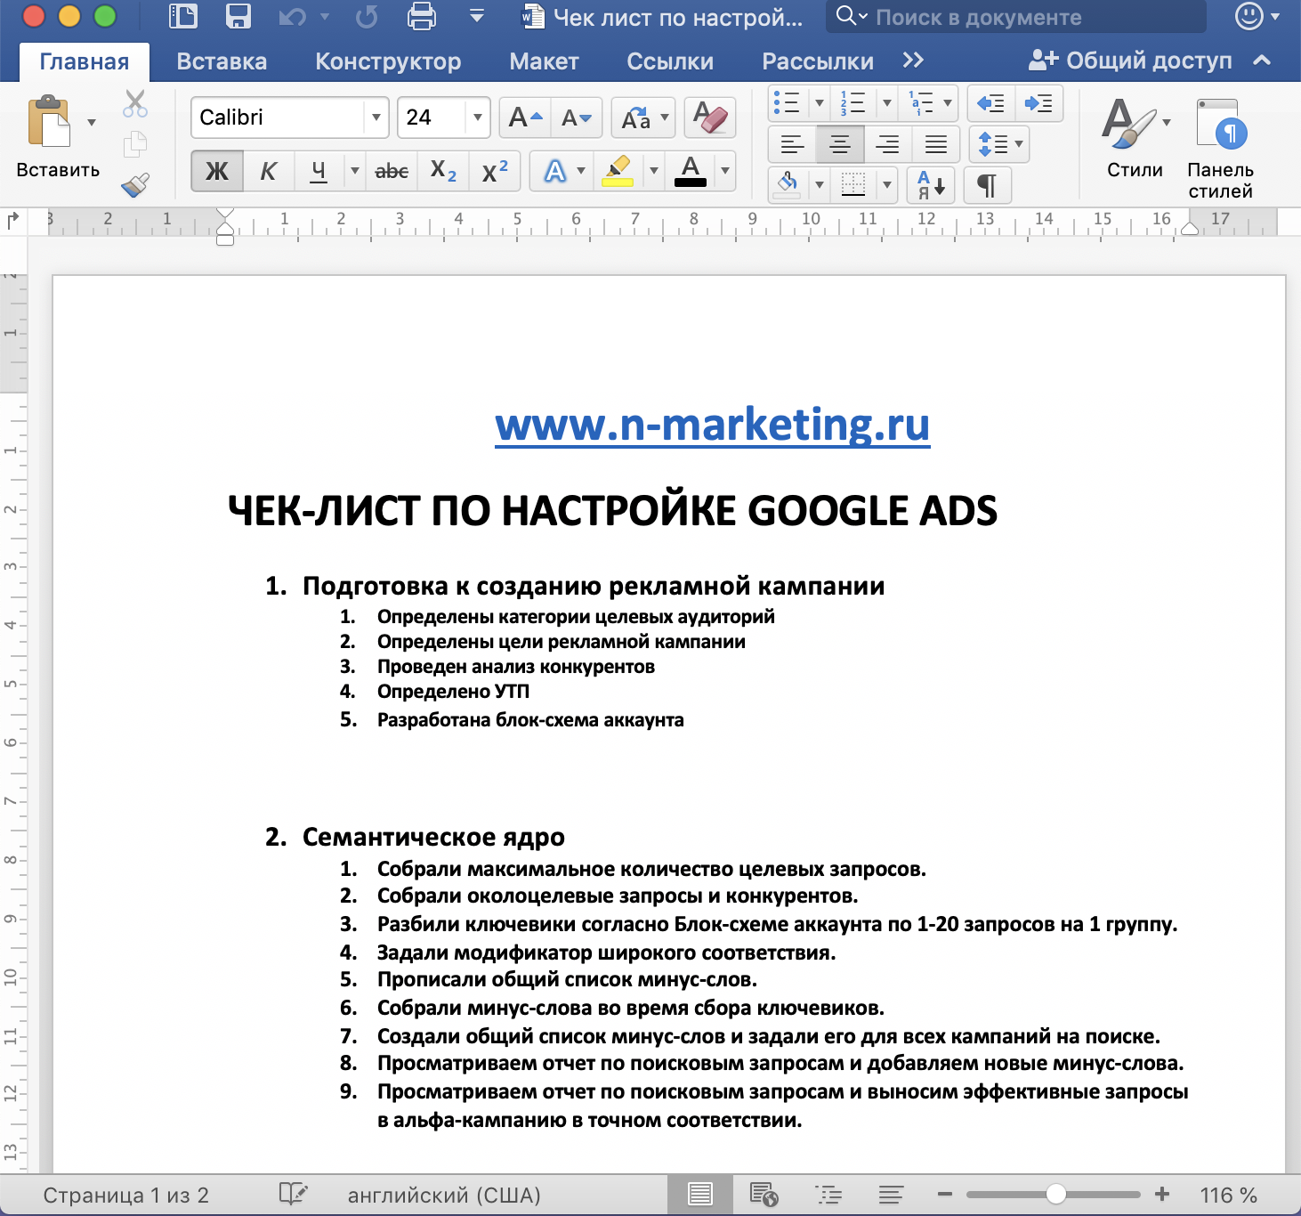Switch to Print layout view
Viewport: 1301px width, 1216px height.
click(700, 1194)
